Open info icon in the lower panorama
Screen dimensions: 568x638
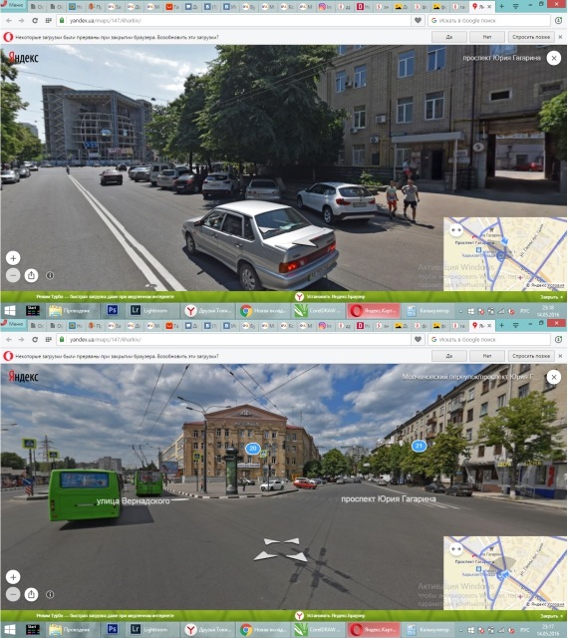point(50,594)
